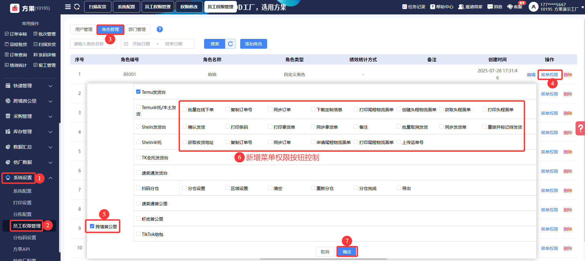Toggle the sidebar collapse menu icon
This screenshot has height=261, width=585.
pos(68,7)
